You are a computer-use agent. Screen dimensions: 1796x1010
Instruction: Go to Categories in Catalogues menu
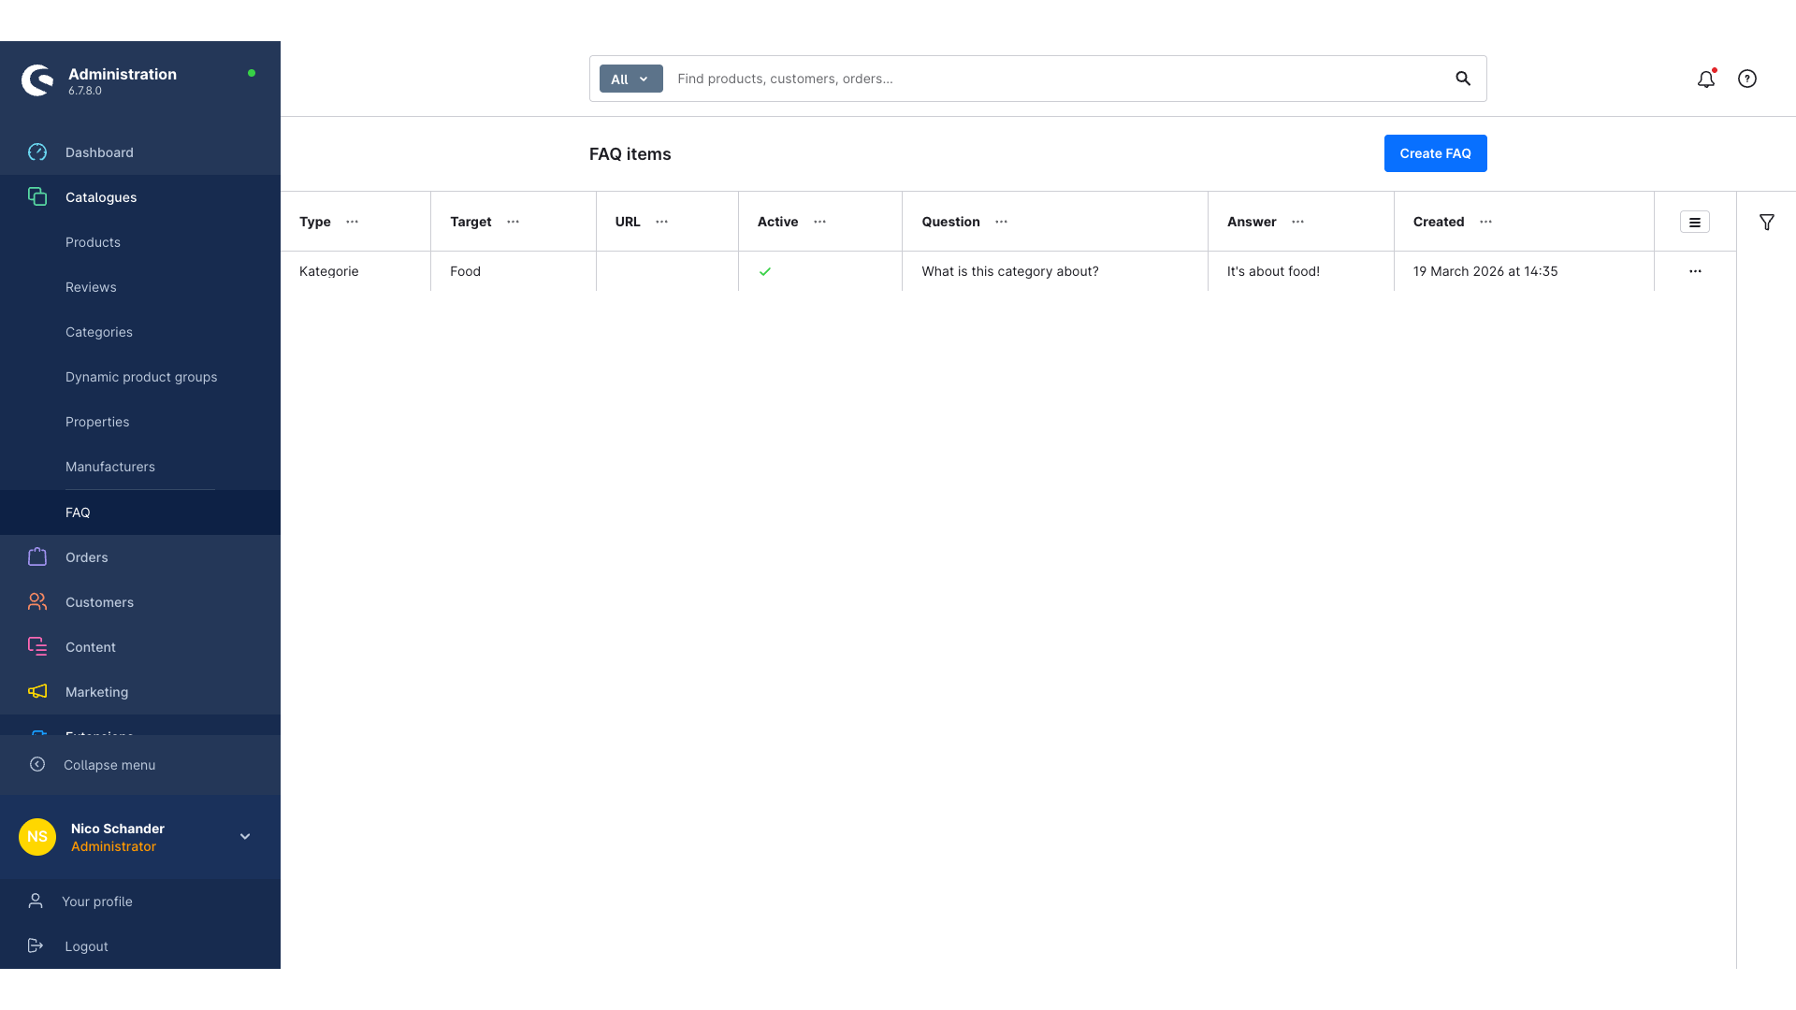point(99,332)
